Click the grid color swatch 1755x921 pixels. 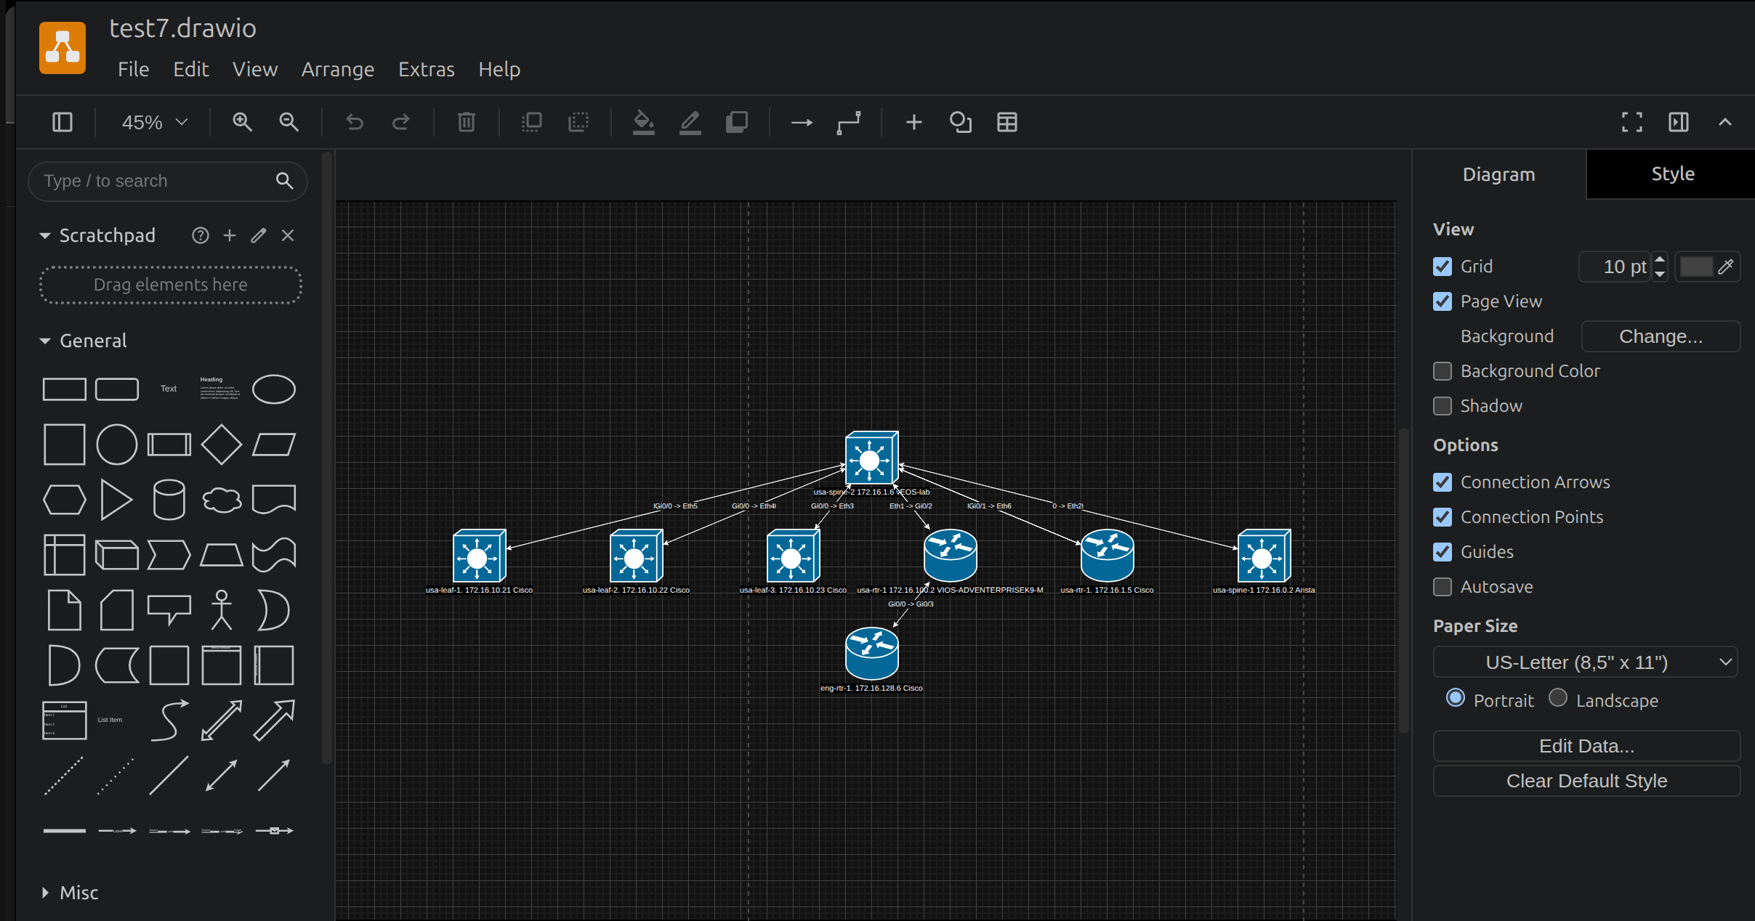click(1696, 267)
